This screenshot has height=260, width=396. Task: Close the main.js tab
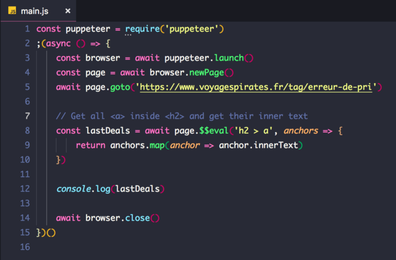click(68, 11)
